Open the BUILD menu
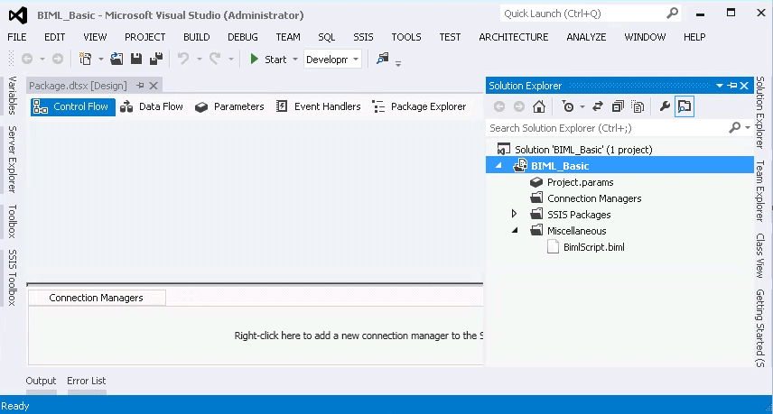Screen dimensions: 773x414 196,37
